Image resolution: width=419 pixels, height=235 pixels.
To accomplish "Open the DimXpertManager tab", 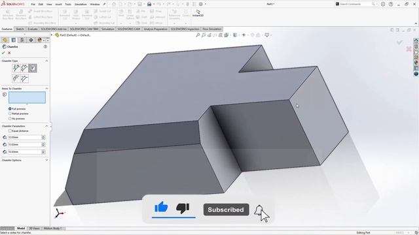I will point(31,40).
